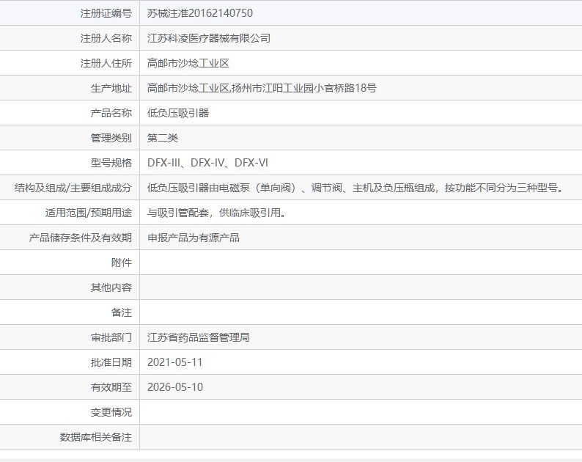
Task: Click approval date 2021-05-11
Action: click(x=175, y=362)
